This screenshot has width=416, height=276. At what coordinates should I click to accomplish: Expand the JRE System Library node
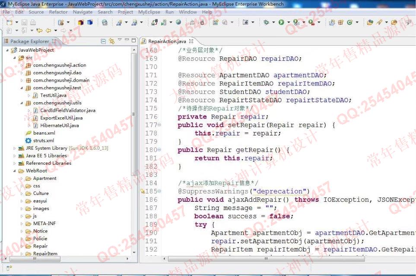pos(14,148)
